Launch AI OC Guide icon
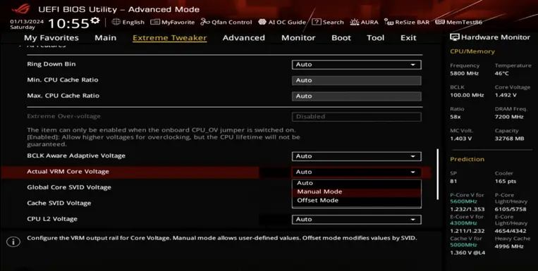The width and height of the screenshot is (538, 271). coord(262,22)
